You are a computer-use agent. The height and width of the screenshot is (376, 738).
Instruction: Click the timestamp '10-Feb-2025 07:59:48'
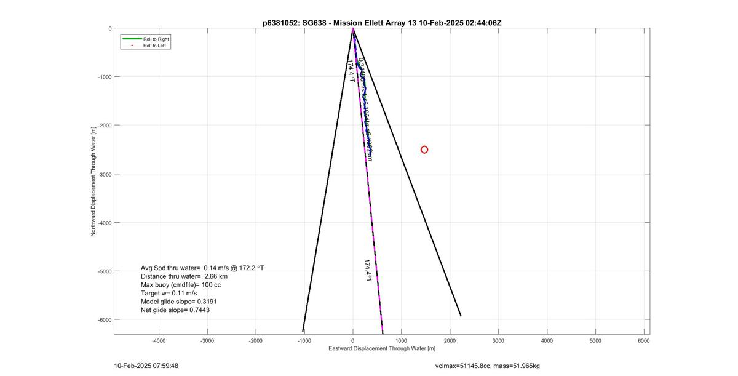click(x=146, y=366)
